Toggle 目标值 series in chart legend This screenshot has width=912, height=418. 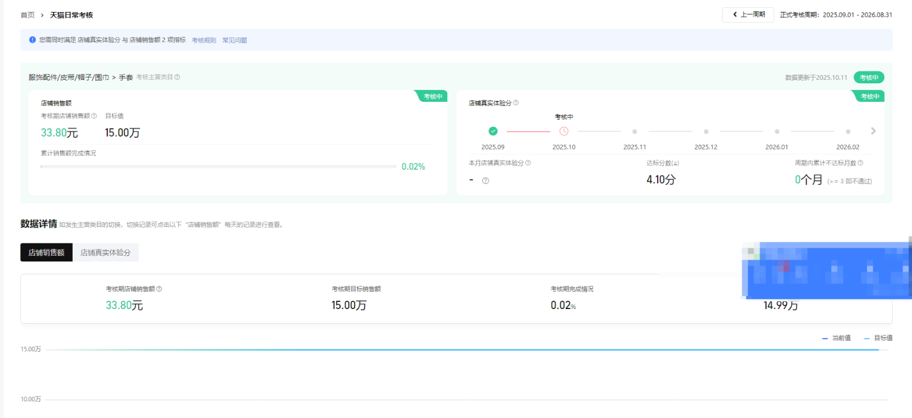point(878,338)
